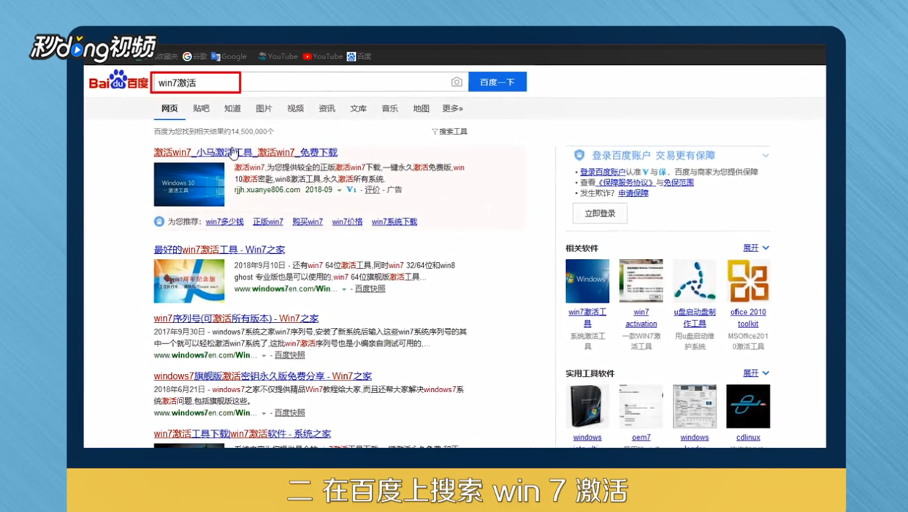Click the cdlinux software icon
This screenshot has height=512, width=908.
pyautogui.click(x=748, y=406)
